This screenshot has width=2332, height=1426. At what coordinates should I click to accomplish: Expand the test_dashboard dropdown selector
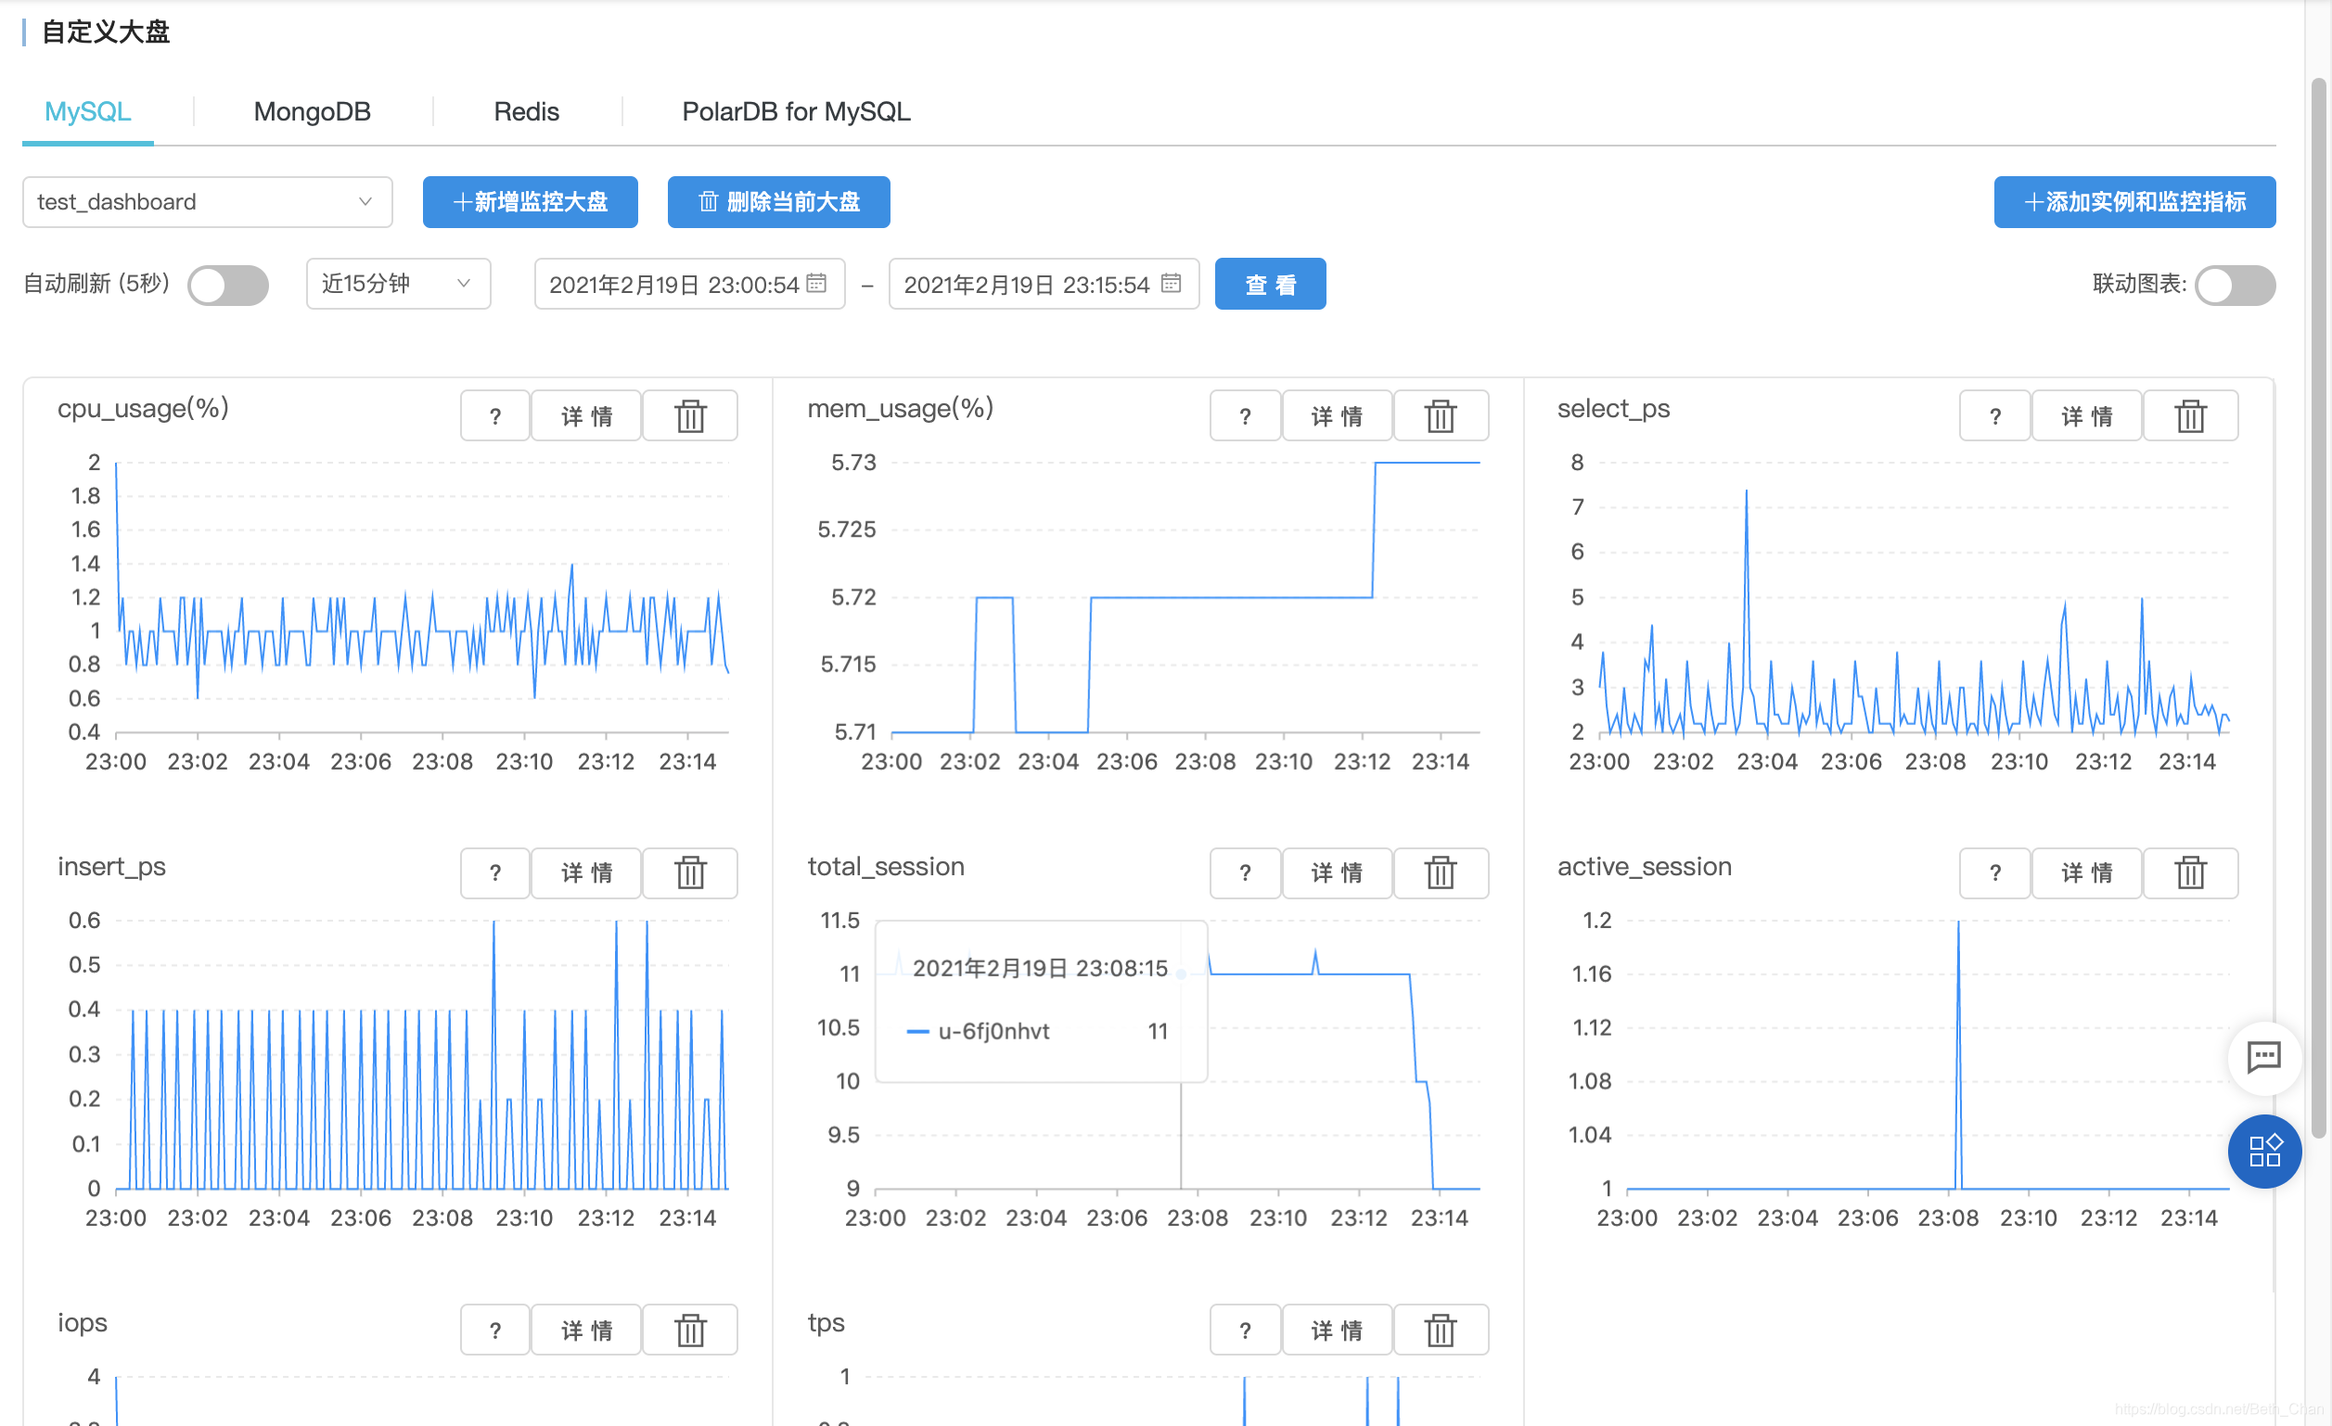[x=206, y=201]
